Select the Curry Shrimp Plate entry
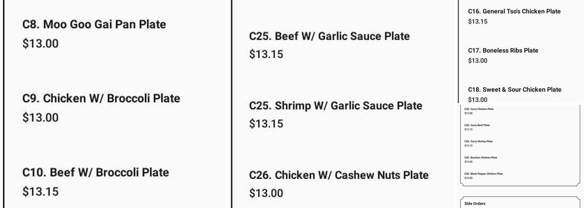Image resolution: width=584 pixels, height=208 pixels. (478, 141)
